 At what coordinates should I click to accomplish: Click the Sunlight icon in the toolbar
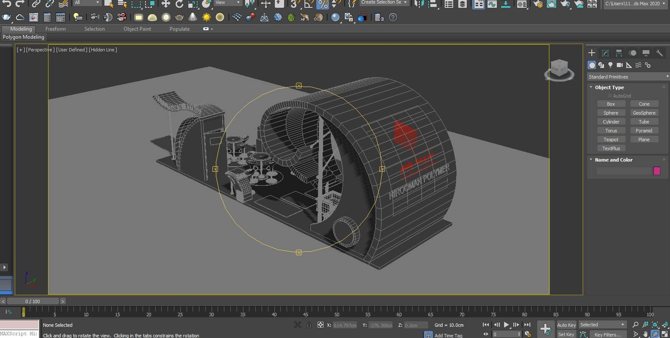pos(207,17)
